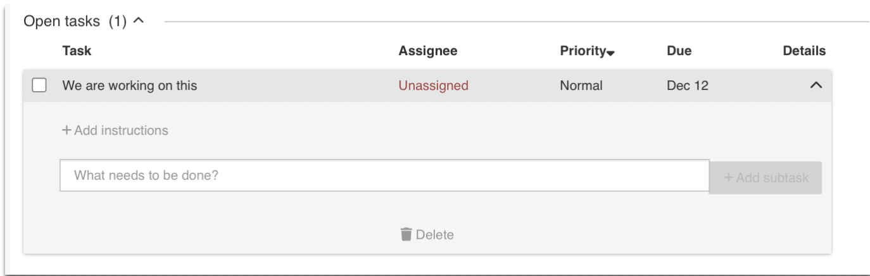The image size is (870, 276).
Task: Focus the 'What needs to be done?' field
Action: pyautogui.click(x=384, y=175)
